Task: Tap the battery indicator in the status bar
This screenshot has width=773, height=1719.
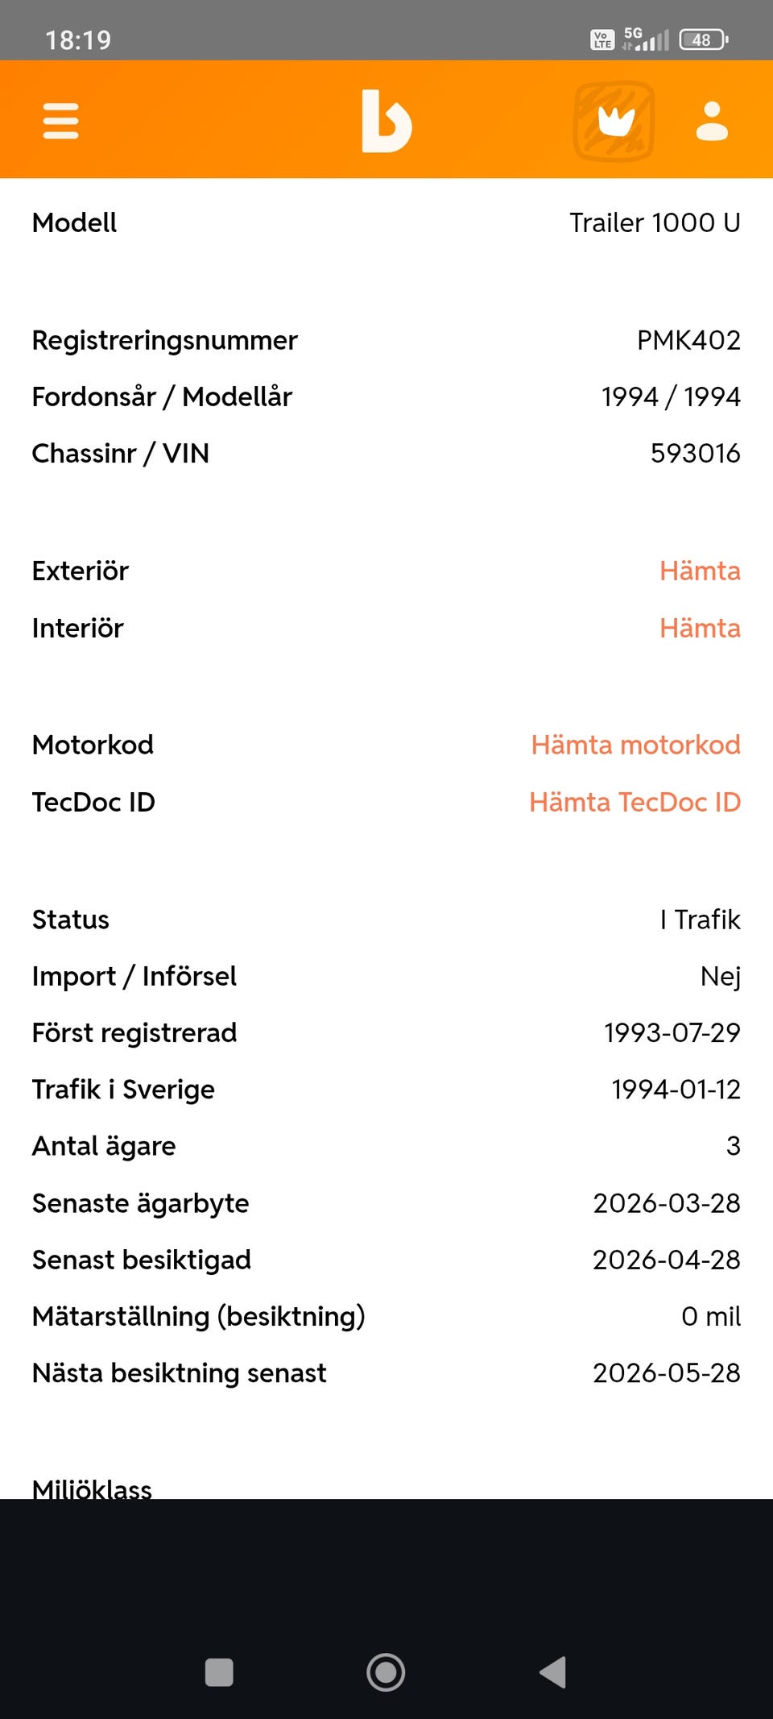Action: [x=704, y=39]
